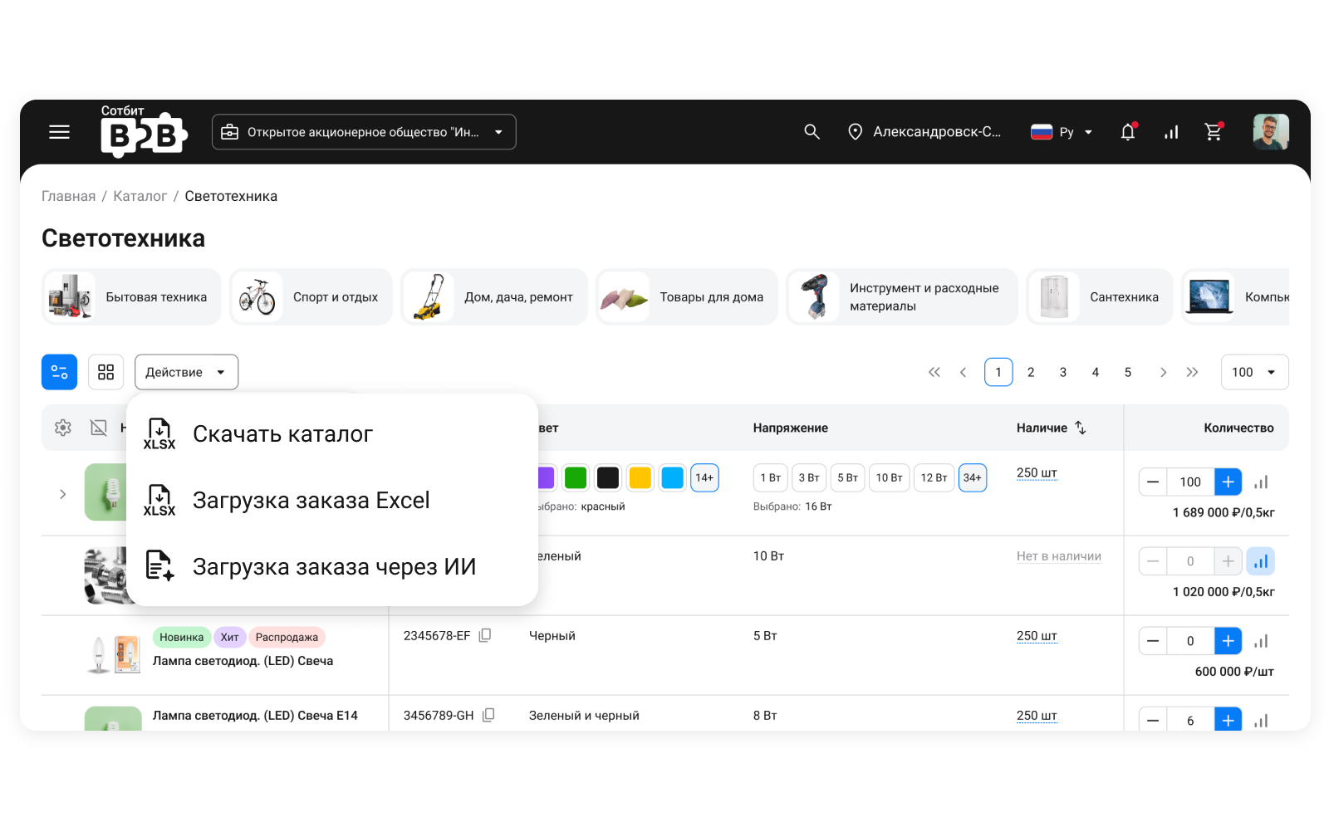Image resolution: width=1329 pixels, height=827 pixels.
Task: Click quantity field showing 100
Action: pos(1190,482)
